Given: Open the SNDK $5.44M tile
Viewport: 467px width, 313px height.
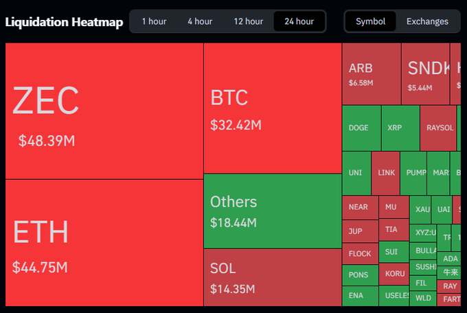Looking at the screenshot, I should [x=425, y=74].
